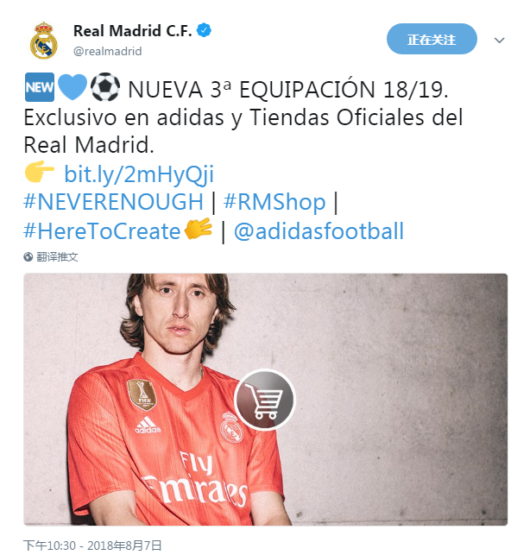Screen dimensions: 530x555
Task: Click 翻译推文 to translate tweet
Action: tap(57, 257)
